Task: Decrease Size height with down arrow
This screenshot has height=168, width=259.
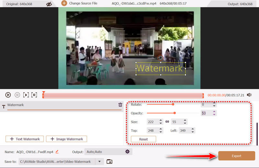Action: coord(185,123)
